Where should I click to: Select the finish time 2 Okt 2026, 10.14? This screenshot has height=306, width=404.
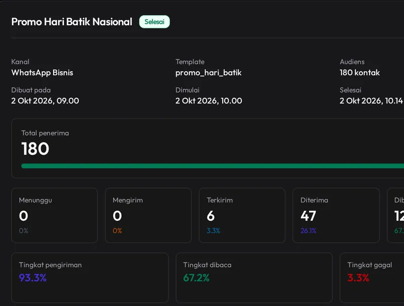pyautogui.click(x=371, y=101)
